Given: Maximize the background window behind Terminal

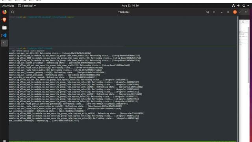Looking at the screenshot, I should pos(240,12).
